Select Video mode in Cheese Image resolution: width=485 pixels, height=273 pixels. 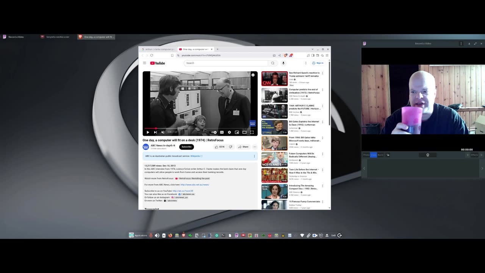[374, 155]
